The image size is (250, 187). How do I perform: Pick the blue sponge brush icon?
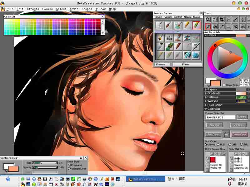pos(196,55)
